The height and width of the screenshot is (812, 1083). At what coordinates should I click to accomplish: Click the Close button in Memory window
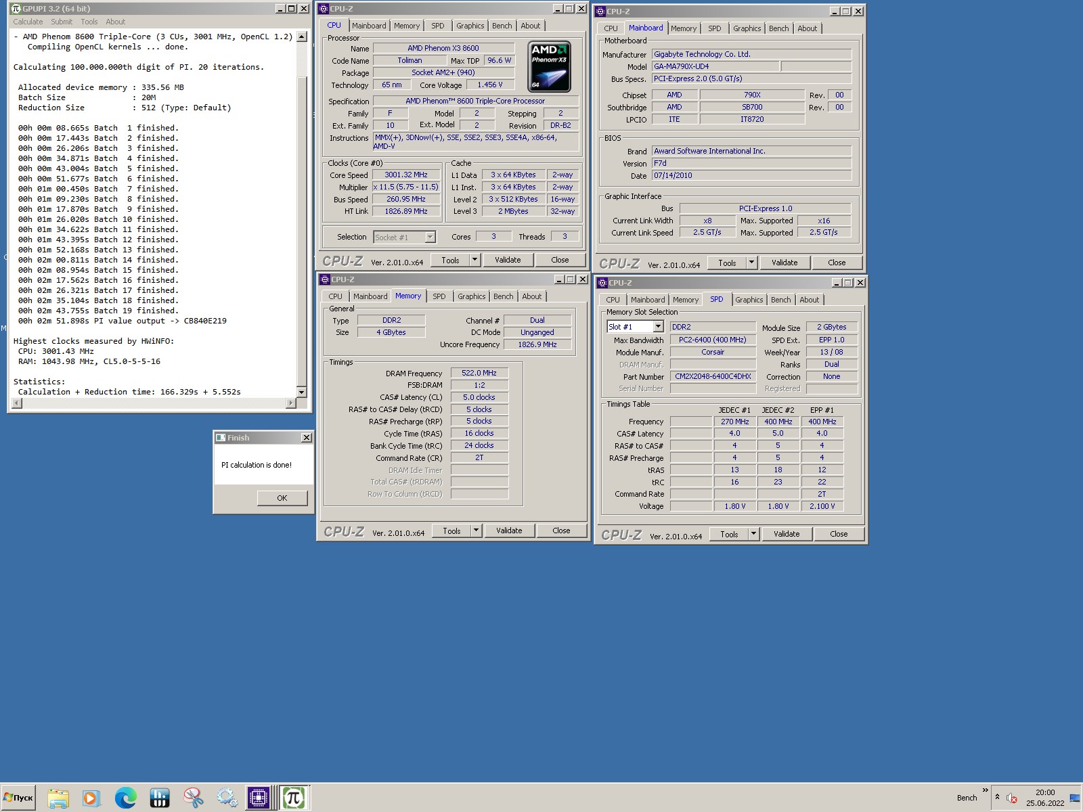click(561, 531)
